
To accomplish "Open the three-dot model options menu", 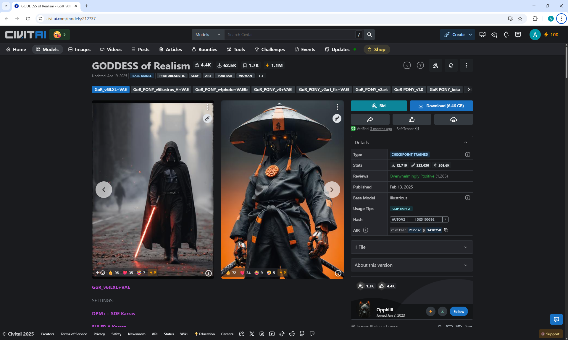I will tap(466, 66).
